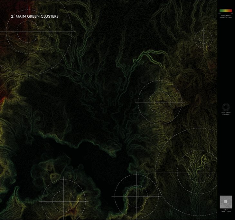Select the topography elevation color gradient bar
Viewport: 235px width, 220px height.
(x=225, y=10)
